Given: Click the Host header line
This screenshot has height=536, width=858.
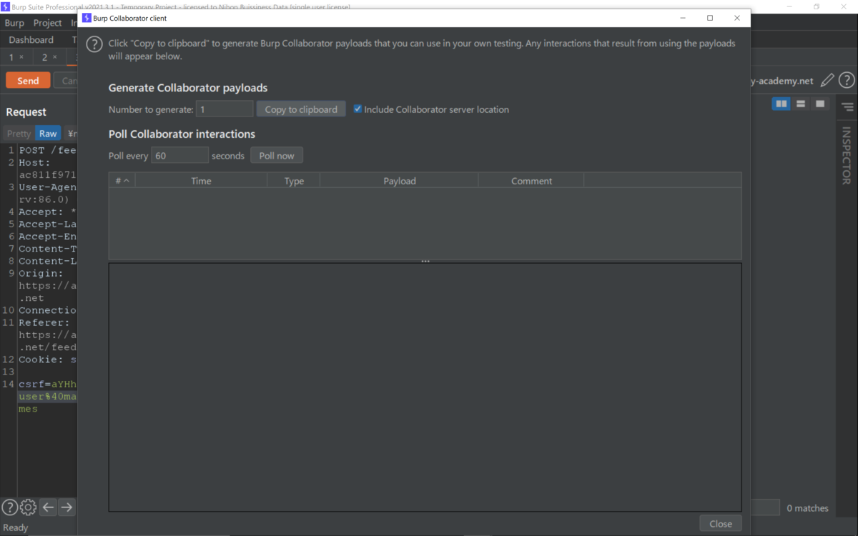Looking at the screenshot, I should pos(34,162).
